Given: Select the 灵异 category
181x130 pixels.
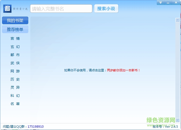Looking at the screenshot, I should (15, 87).
